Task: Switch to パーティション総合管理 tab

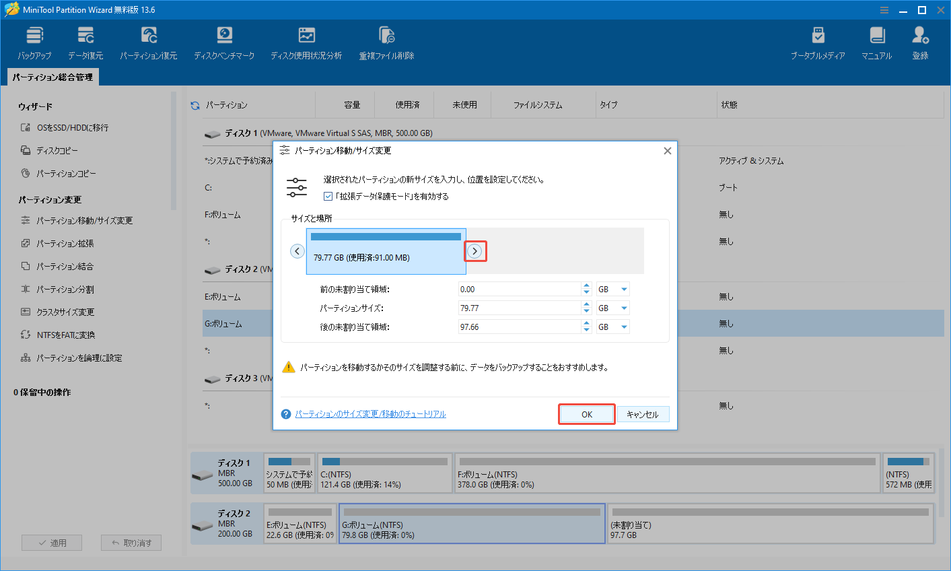Action: click(x=52, y=77)
